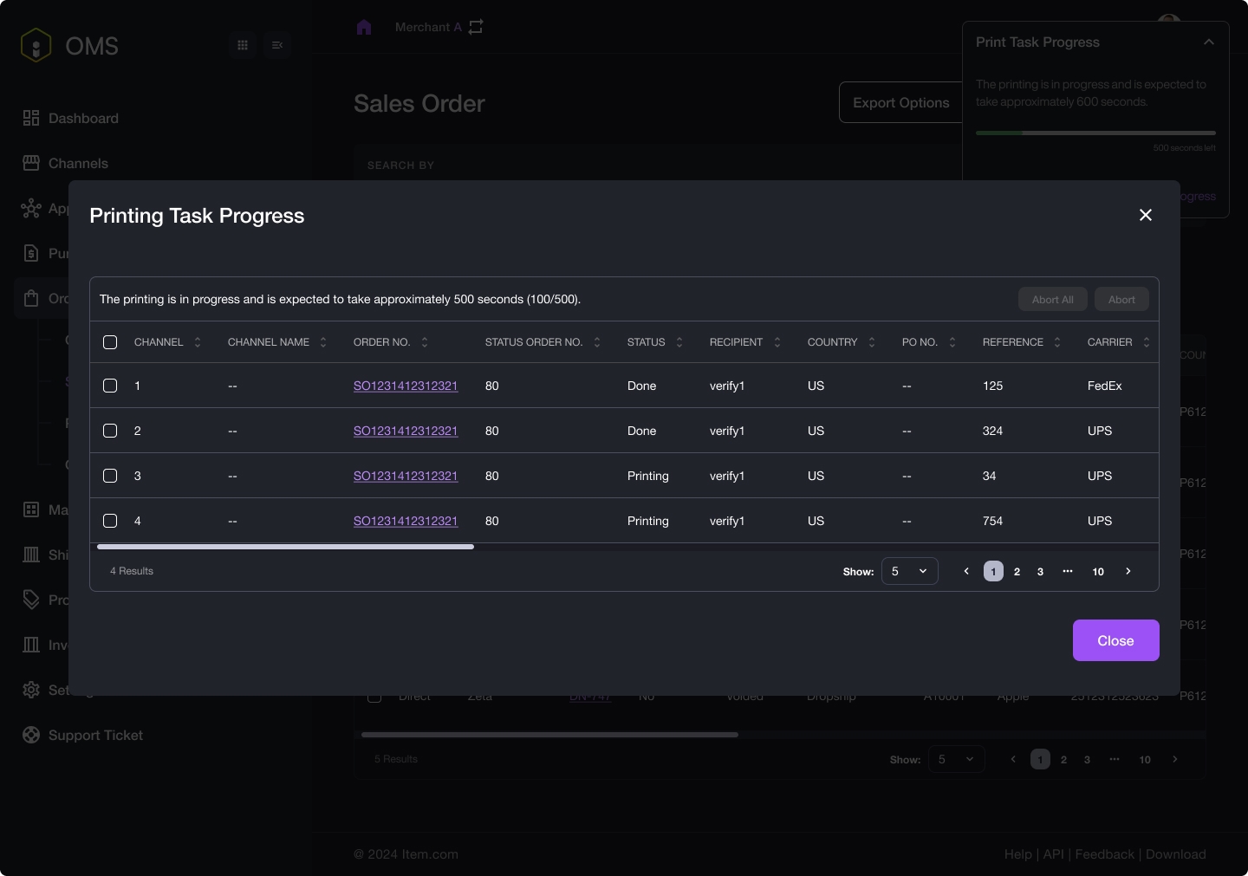Close the Printing Task Progress dialog with X
The height and width of the screenshot is (876, 1248).
(x=1146, y=215)
